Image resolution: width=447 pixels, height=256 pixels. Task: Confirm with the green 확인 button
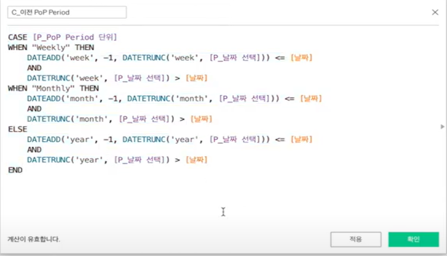(413, 239)
